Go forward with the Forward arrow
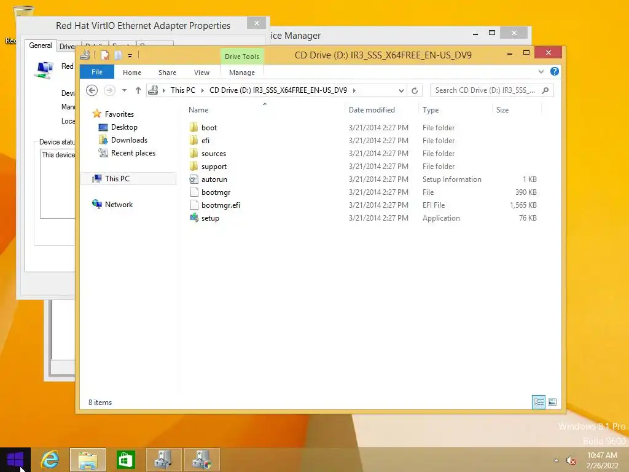This screenshot has height=472, width=629. click(x=109, y=90)
